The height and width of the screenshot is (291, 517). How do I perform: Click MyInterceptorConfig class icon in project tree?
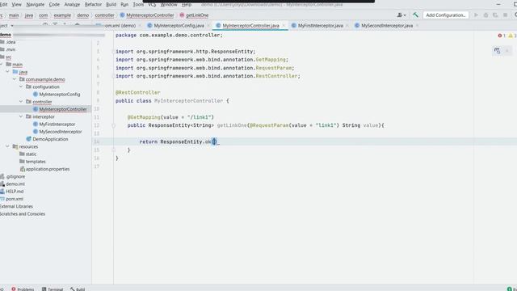click(36, 95)
